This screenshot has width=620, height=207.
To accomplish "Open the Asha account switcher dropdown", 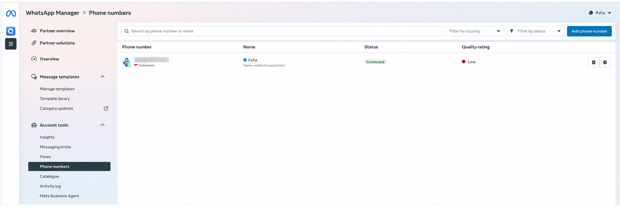I will 600,13.
